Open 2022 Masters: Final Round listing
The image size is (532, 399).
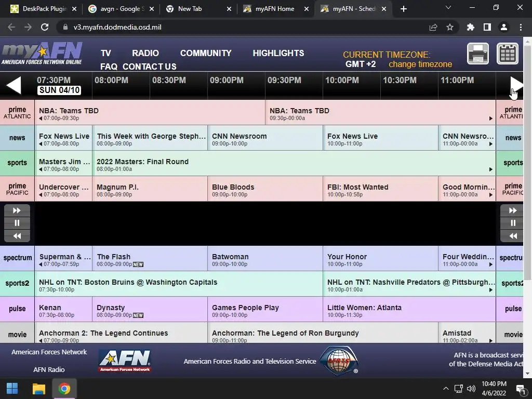coord(294,163)
